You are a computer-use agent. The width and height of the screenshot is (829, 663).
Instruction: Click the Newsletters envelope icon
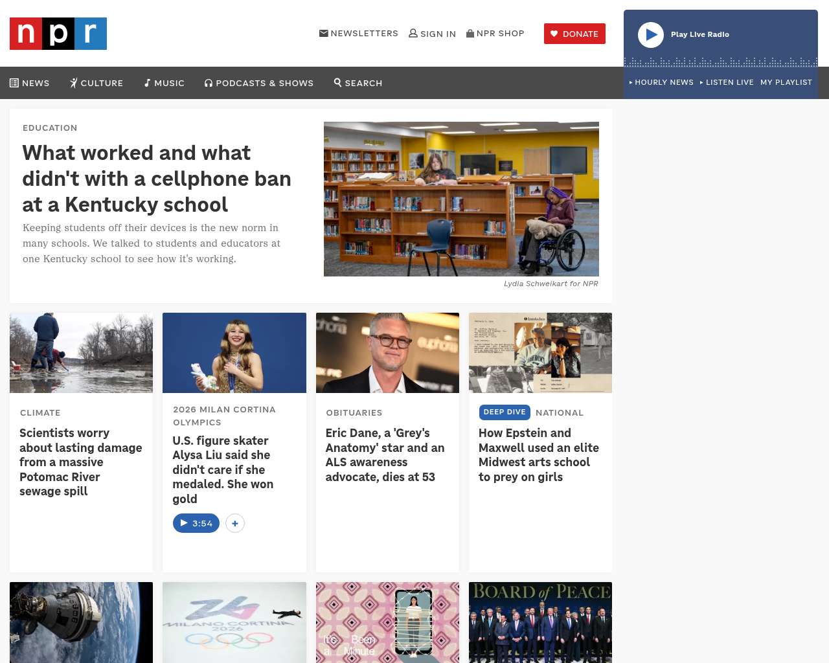(324, 33)
